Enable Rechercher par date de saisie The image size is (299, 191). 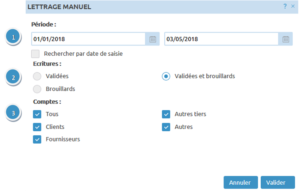tap(36, 54)
